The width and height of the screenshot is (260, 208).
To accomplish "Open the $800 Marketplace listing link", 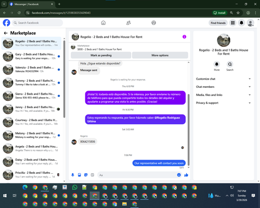I will (x=99, y=49).
